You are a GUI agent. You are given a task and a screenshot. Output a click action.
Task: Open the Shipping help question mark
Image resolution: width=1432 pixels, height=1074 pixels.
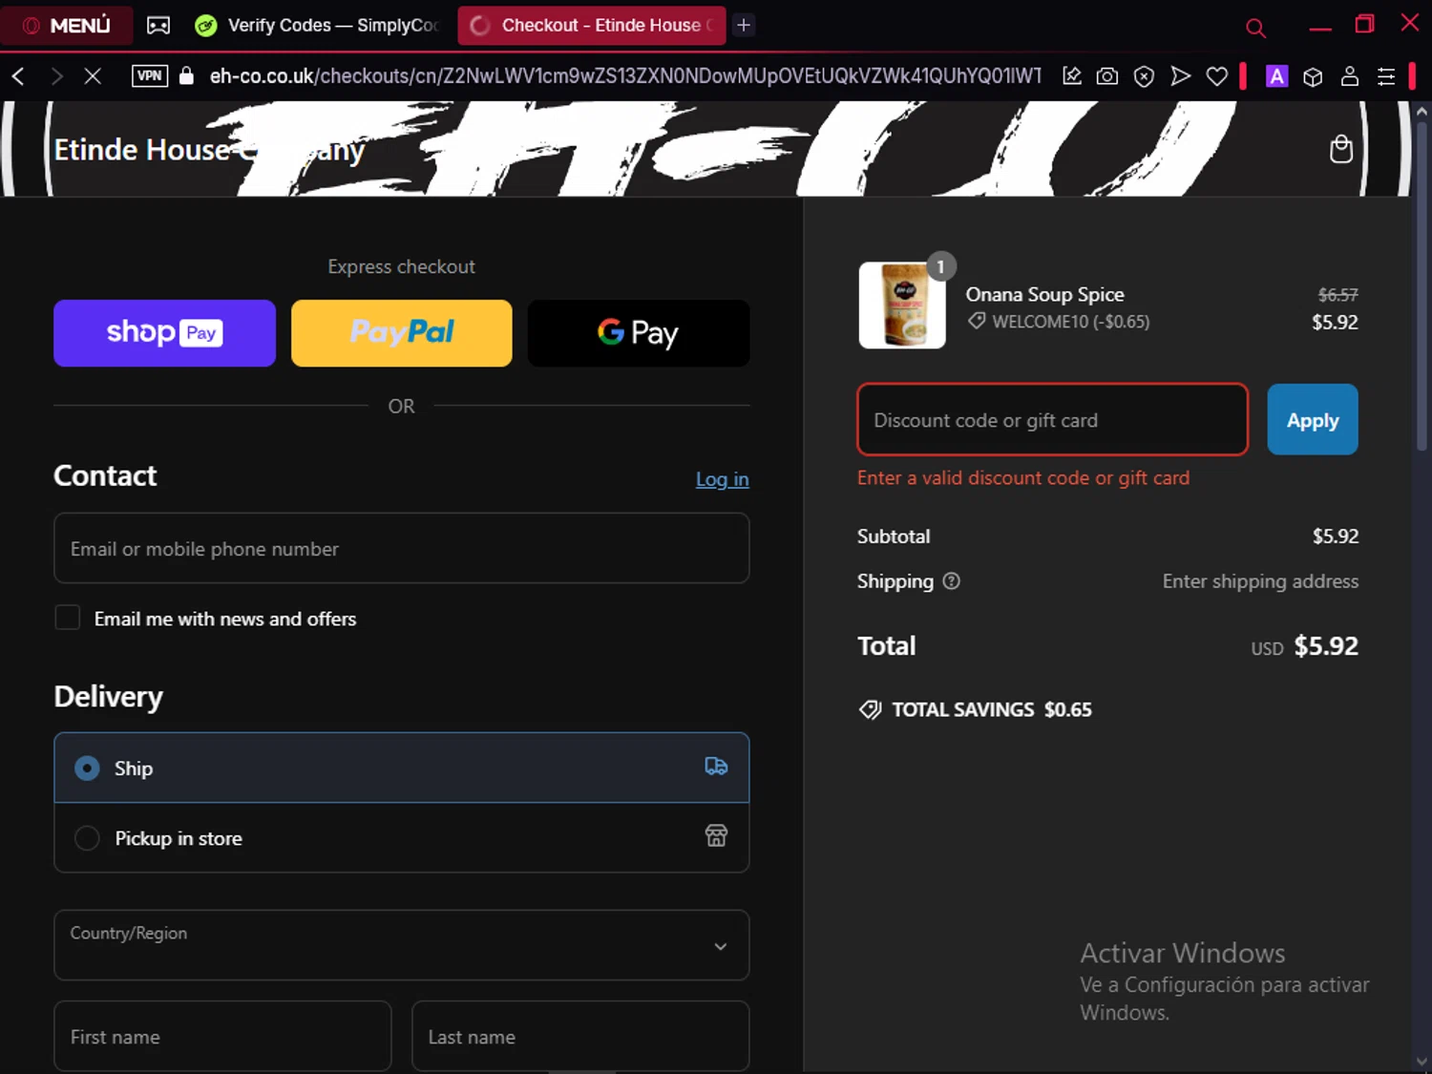(952, 580)
